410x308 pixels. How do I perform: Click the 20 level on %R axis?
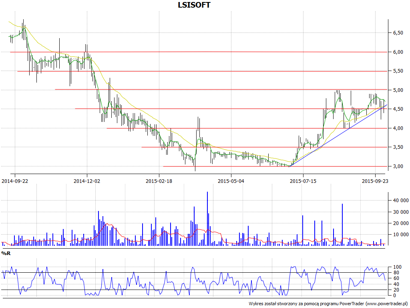click(396, 290)
